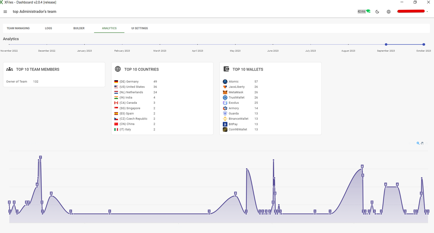Click the Top 10 Wallets wallet icon
434x233 pixels.
point(226,69)
